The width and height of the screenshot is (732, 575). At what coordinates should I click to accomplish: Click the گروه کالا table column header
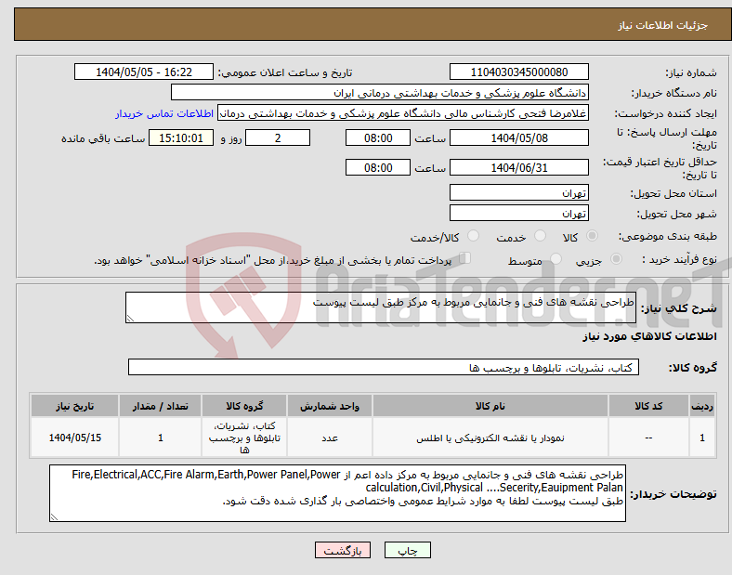(244, 406)
